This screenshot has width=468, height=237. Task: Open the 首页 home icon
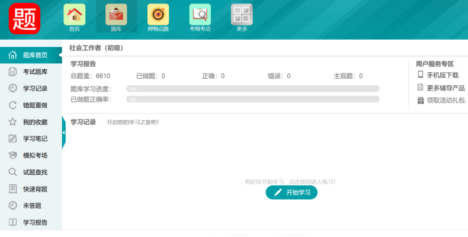[x=74, y=15]
